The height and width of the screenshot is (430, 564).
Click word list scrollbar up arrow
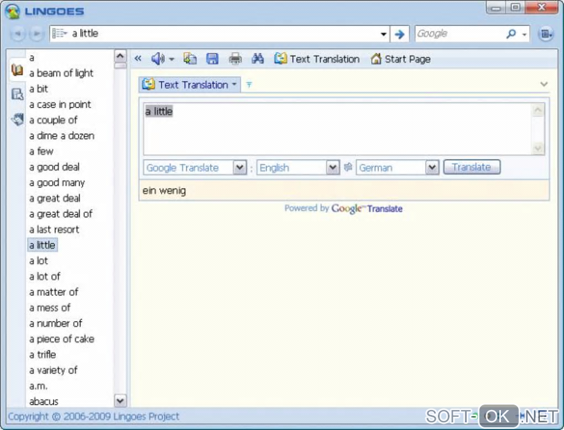[120, 56]
